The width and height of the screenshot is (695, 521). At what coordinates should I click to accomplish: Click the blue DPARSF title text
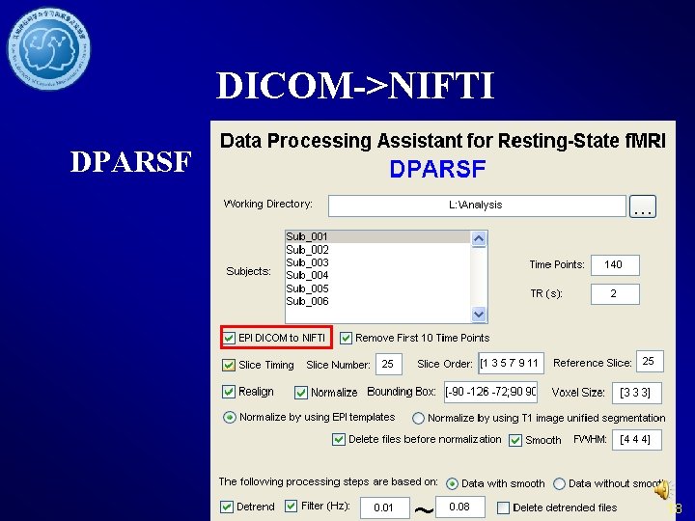[437, 169]
